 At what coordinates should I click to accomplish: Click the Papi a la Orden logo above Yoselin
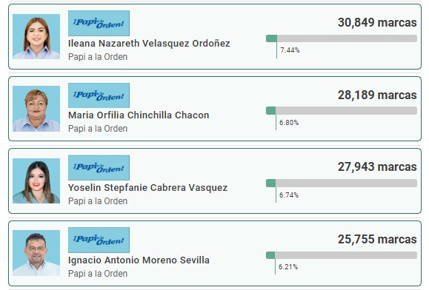99,168
